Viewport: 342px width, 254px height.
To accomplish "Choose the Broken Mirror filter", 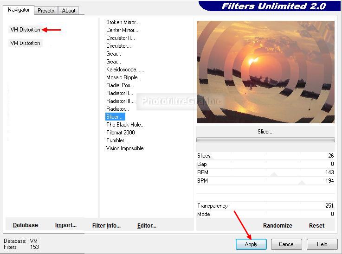I will (x=123, y=22).
